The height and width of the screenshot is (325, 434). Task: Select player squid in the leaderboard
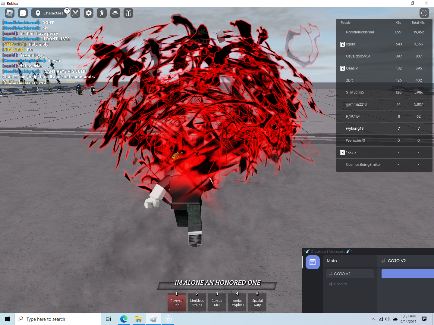click(x=384, y=44)
